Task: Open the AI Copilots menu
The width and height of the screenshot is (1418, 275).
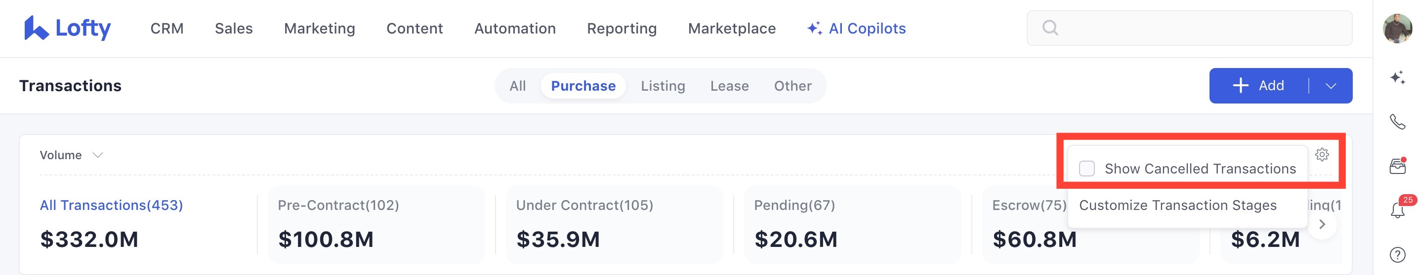Action: click(856, 28)
